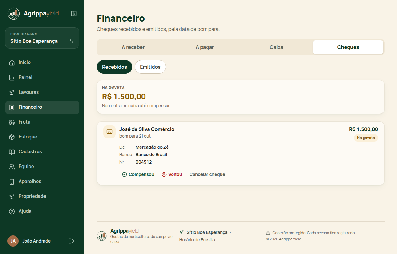Open Ajuda in the sidebar

(x=42, y=211)
